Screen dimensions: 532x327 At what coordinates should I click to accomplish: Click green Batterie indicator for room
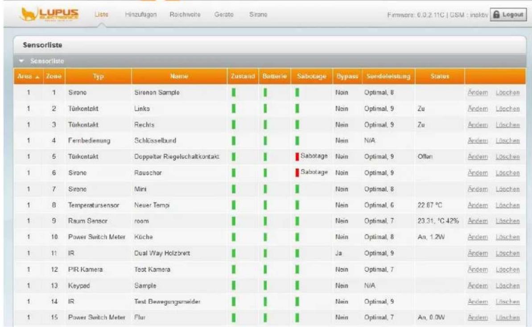pos(265,221)
